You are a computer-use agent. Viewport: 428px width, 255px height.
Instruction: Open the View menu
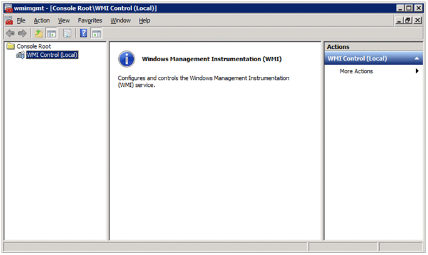tap(64, 21)
